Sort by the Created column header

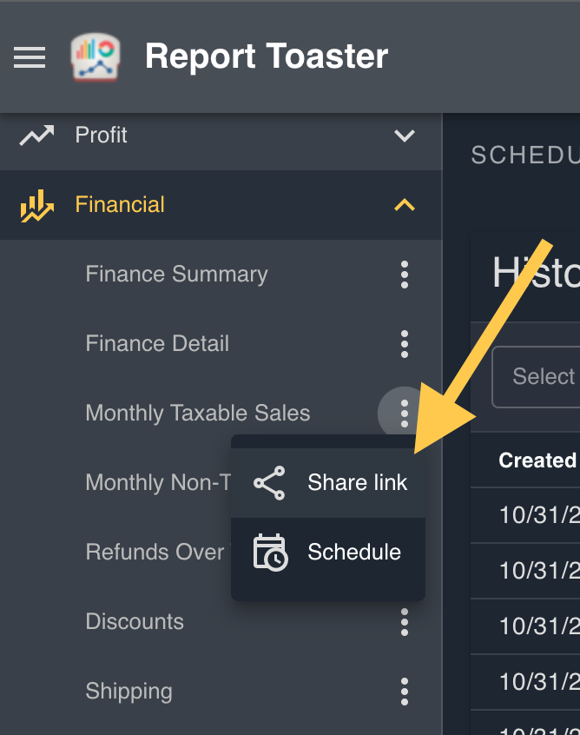pos(537,460)
